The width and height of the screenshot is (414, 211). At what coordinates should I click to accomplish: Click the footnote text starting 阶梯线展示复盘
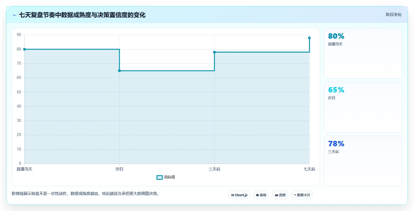pyautogui.click(x=85, y=193)
